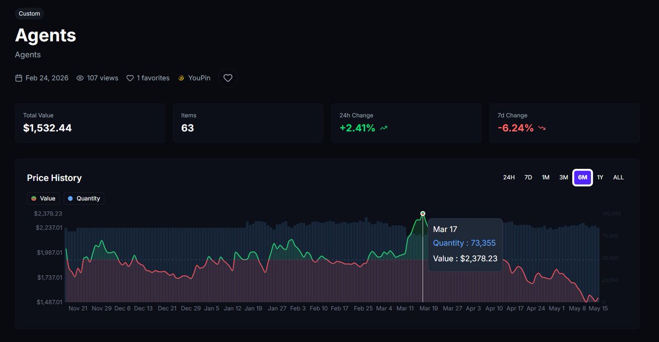
Task: Click the May 15 axis label
Action: (599, 309)
